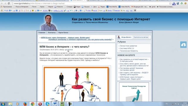188x106 pixels.
Task: Open the Маркет bookmark
Action: (x=50, y=7)
